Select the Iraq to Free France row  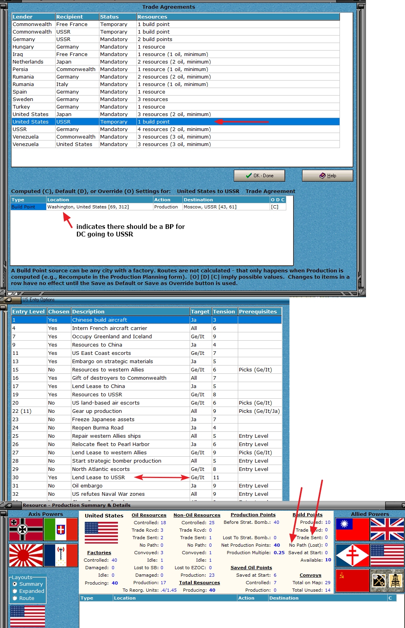coord(175,54)
